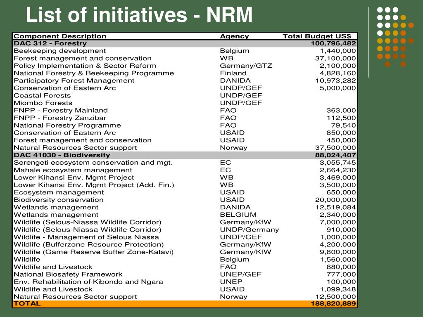Click the budget value 1,560,000
Screen dimensions: 423x317
(x=338, y=260)
